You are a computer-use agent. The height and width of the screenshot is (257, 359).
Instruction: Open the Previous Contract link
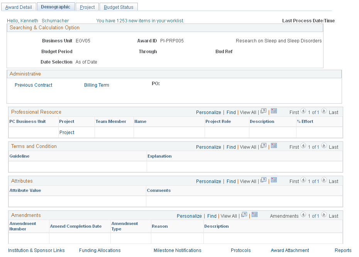(x=33, y=85)
